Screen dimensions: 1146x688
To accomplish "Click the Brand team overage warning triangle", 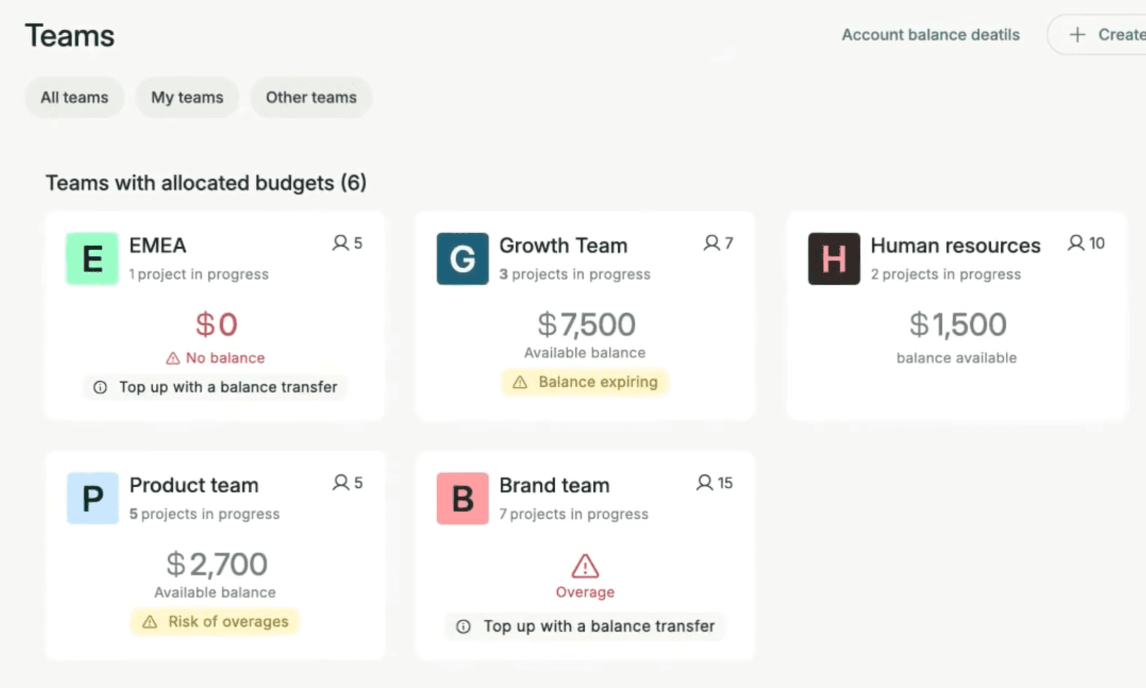I will coord(585,566).
